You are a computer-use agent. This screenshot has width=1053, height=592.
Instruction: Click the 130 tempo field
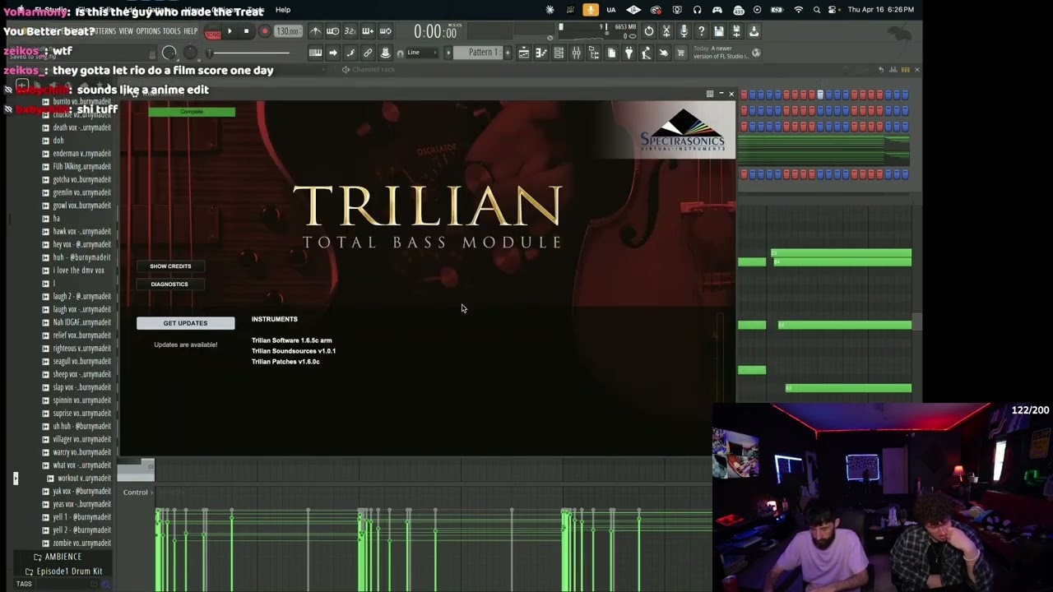tap(287, 31)
